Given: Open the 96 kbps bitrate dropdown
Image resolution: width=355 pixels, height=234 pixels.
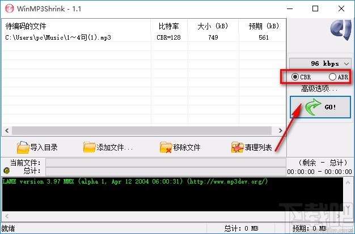Looking at the screenshot, I should pos(320,63).
